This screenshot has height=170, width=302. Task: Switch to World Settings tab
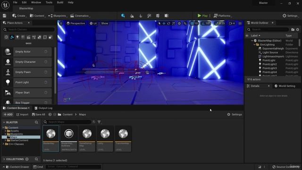pyautogui.click(x=285, y=86)
